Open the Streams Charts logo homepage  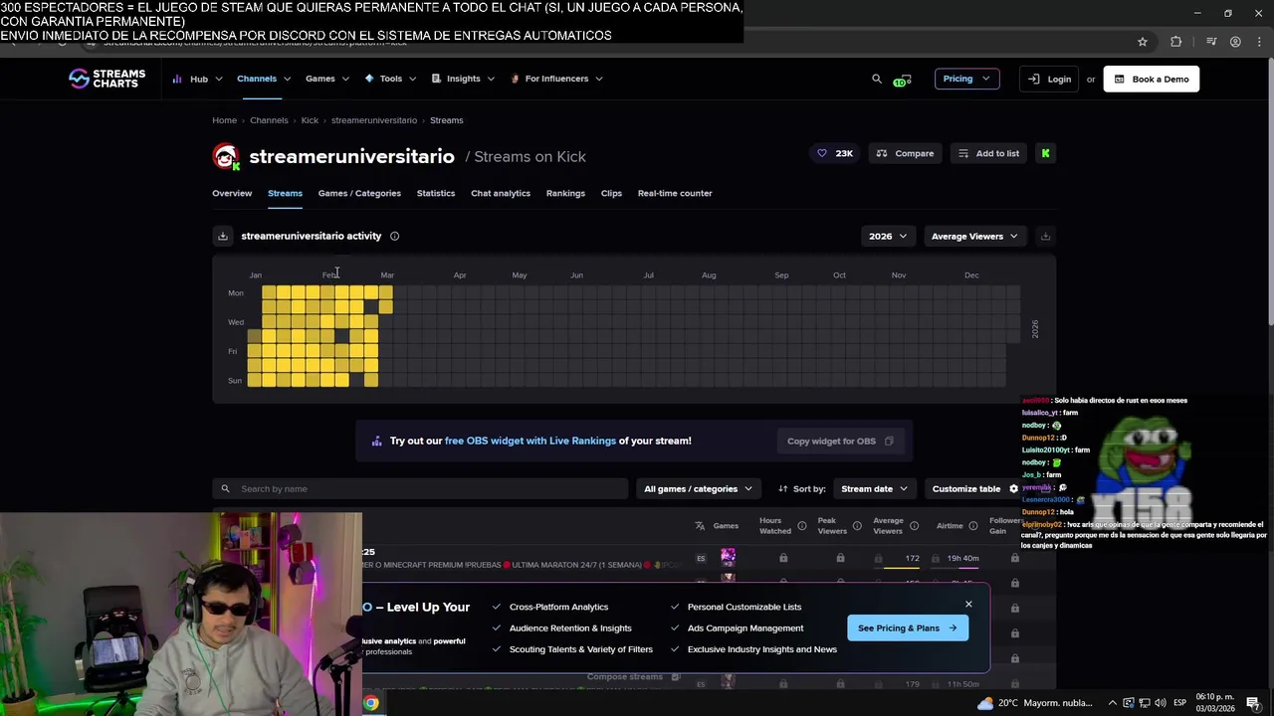(x=106, y=79)
